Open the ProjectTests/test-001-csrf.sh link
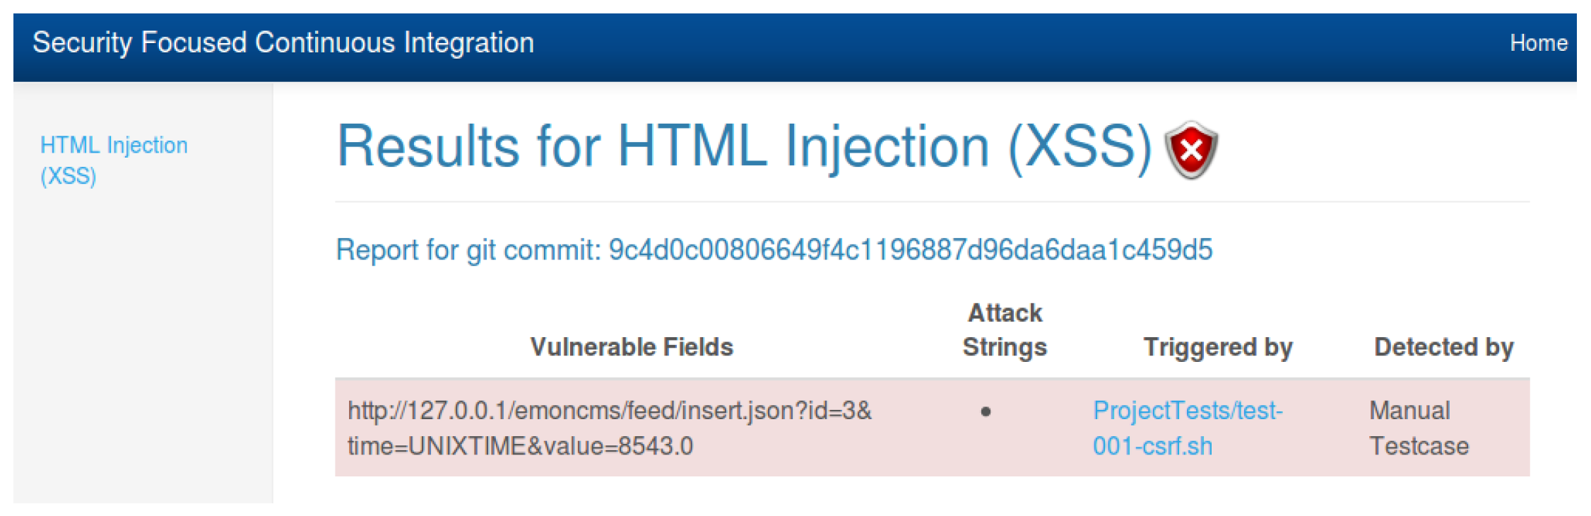 click(1187, 428)
